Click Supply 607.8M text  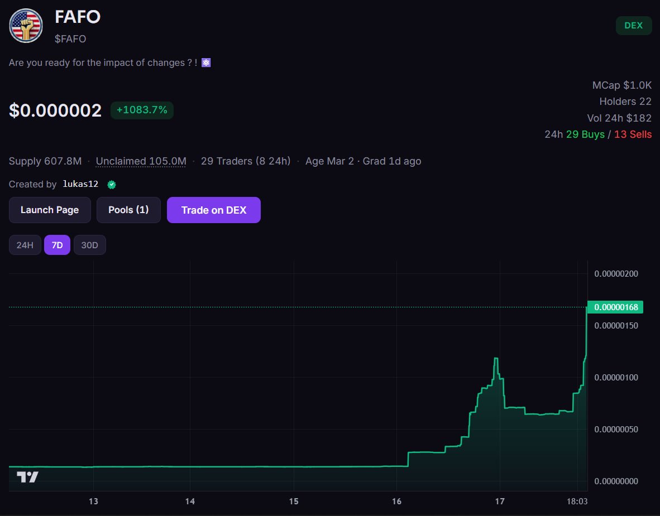pos(45,161)
